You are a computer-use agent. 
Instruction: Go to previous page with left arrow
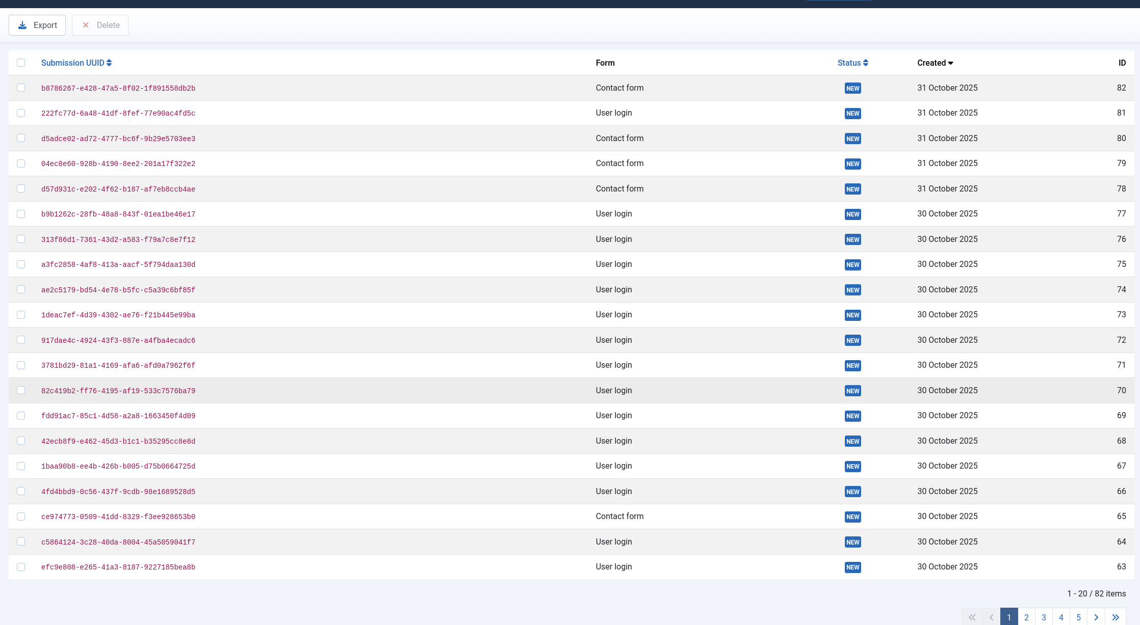(991, 617)
